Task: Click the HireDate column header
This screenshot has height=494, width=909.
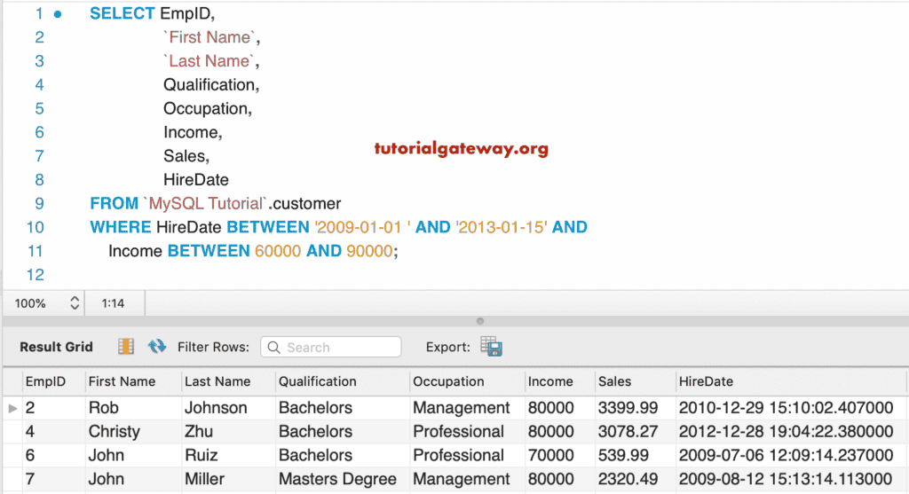Action: click(x=706, y=381)
